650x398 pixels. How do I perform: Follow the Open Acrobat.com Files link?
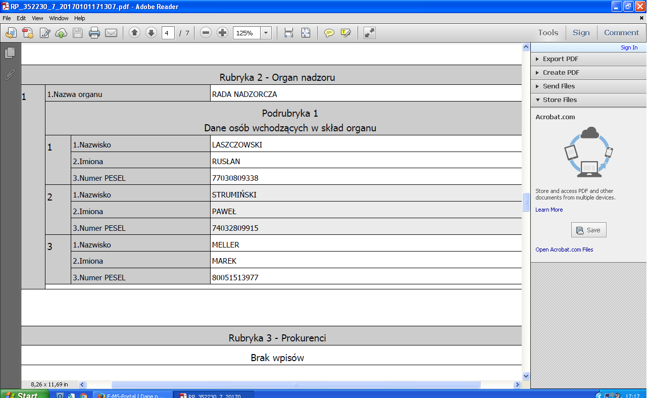pyautogui.click(x=564, y=250)
